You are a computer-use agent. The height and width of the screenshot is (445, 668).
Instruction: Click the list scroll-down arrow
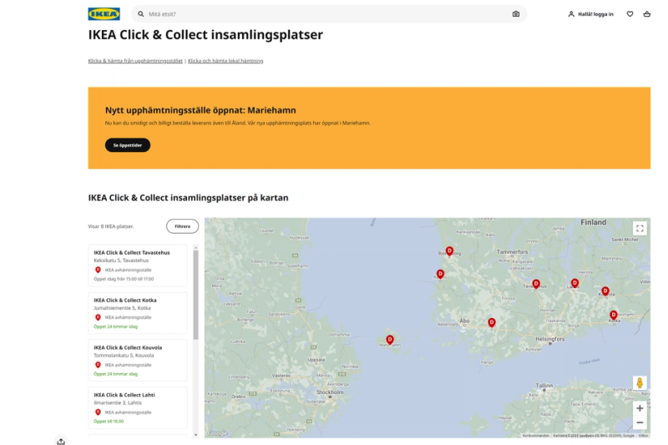pos(196,435)
